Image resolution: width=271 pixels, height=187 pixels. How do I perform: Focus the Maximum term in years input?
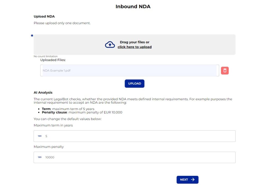[x=138, y=136]
